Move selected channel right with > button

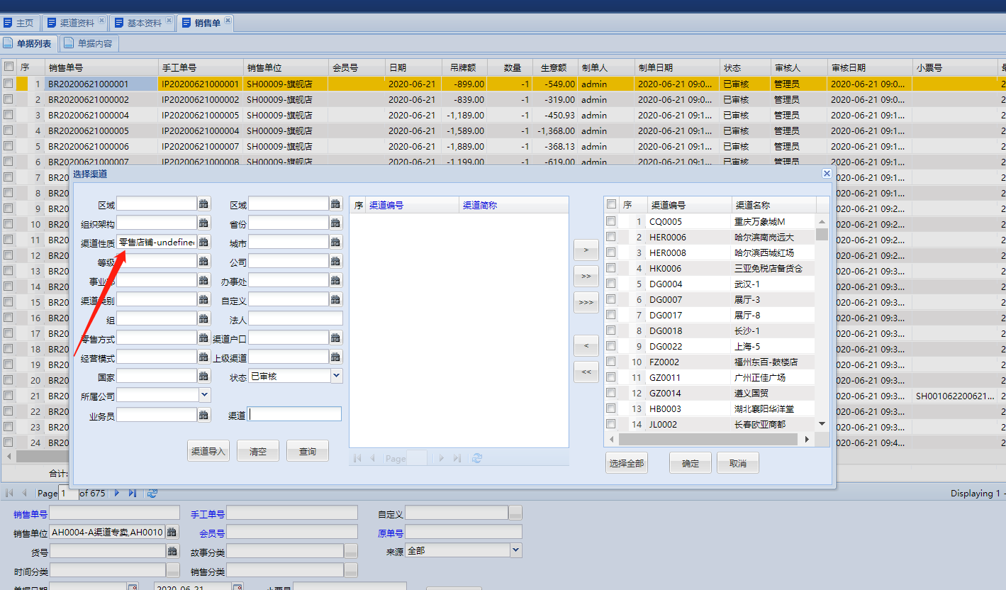click(x=586, y=250)
